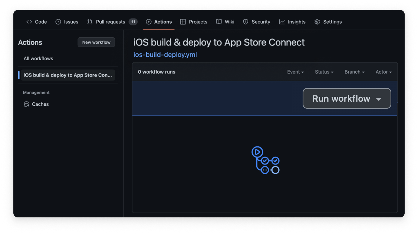418x234 pixels.
Task: Click the Security shield icon
Action: click(x=246, y=22)
